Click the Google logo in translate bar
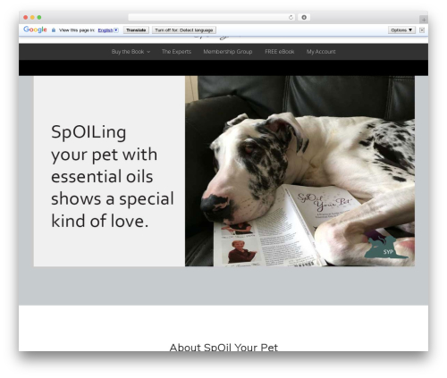 (x=35, y=29)
